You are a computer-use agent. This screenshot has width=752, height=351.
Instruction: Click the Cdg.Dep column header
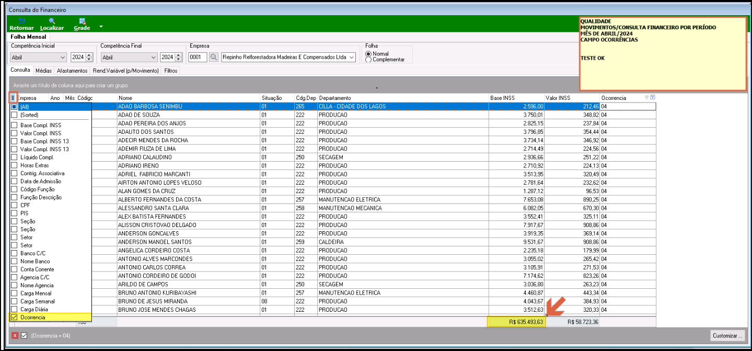pyautogui.click(x=306, y=98)
